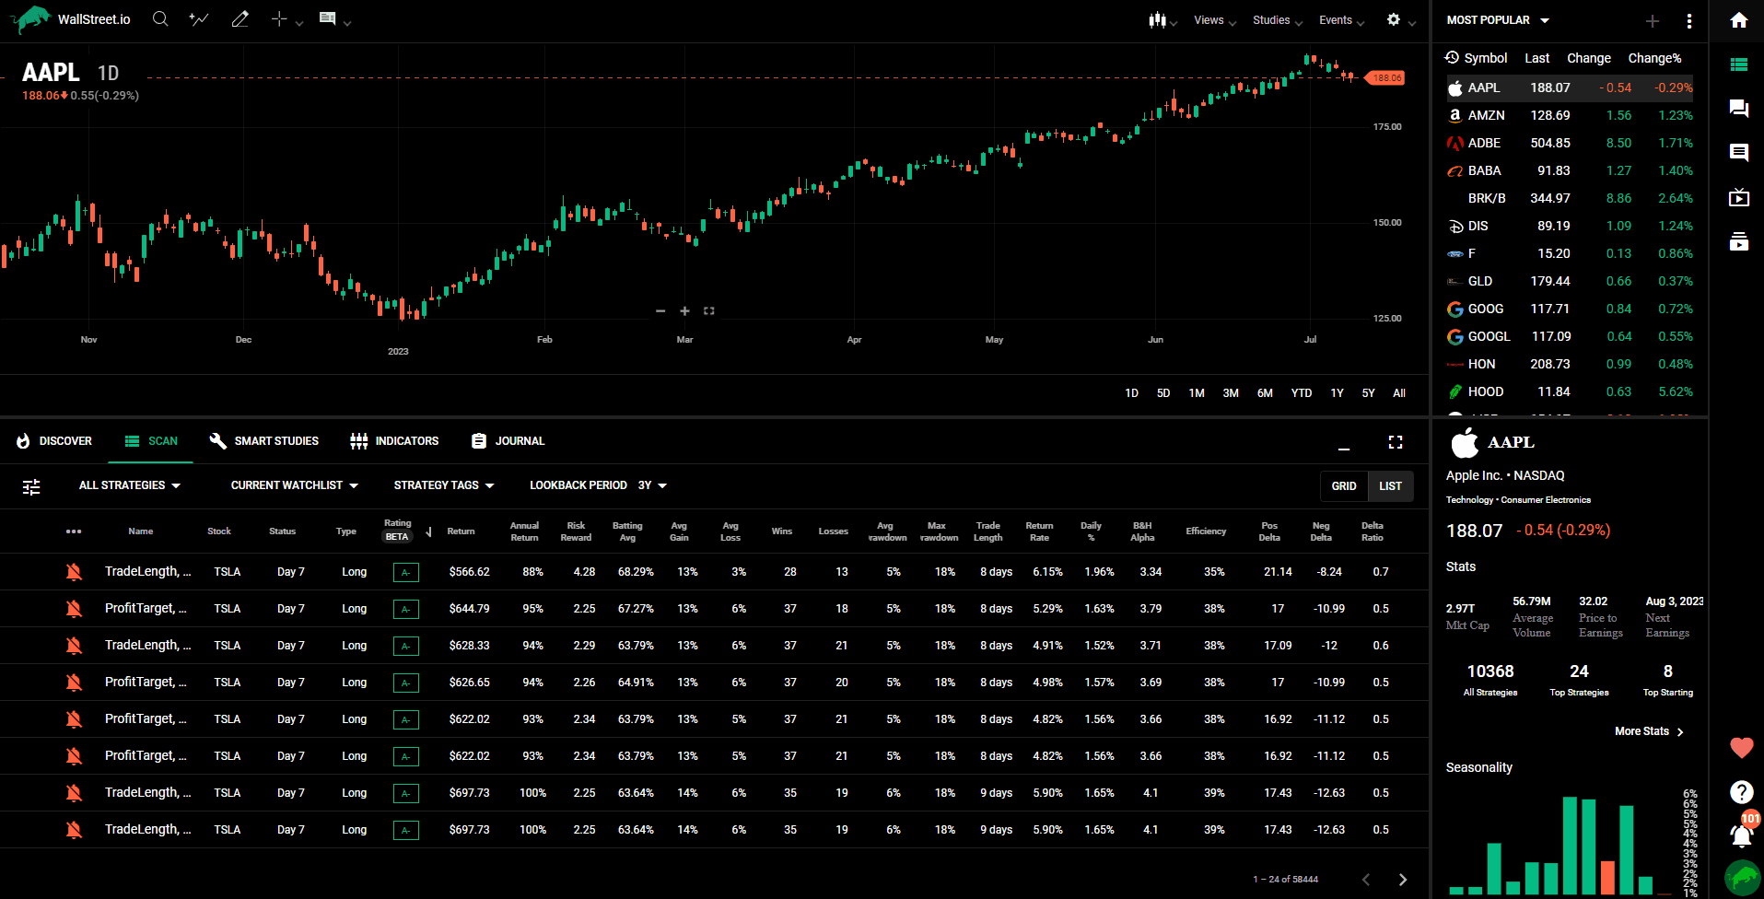Open chart settings gear
The height and width of the screenshot is (899, 1764).
pyautogui.click(x=1393, y=19)
